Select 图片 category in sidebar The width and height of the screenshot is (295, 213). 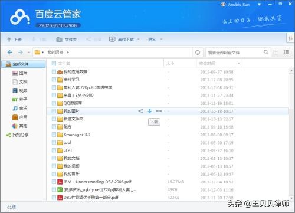click(x=20, y=73)
